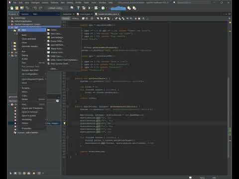Screen dimensions: 239x179
Task: Maximize the editor window icon
Action: click(x=230, y=14)
